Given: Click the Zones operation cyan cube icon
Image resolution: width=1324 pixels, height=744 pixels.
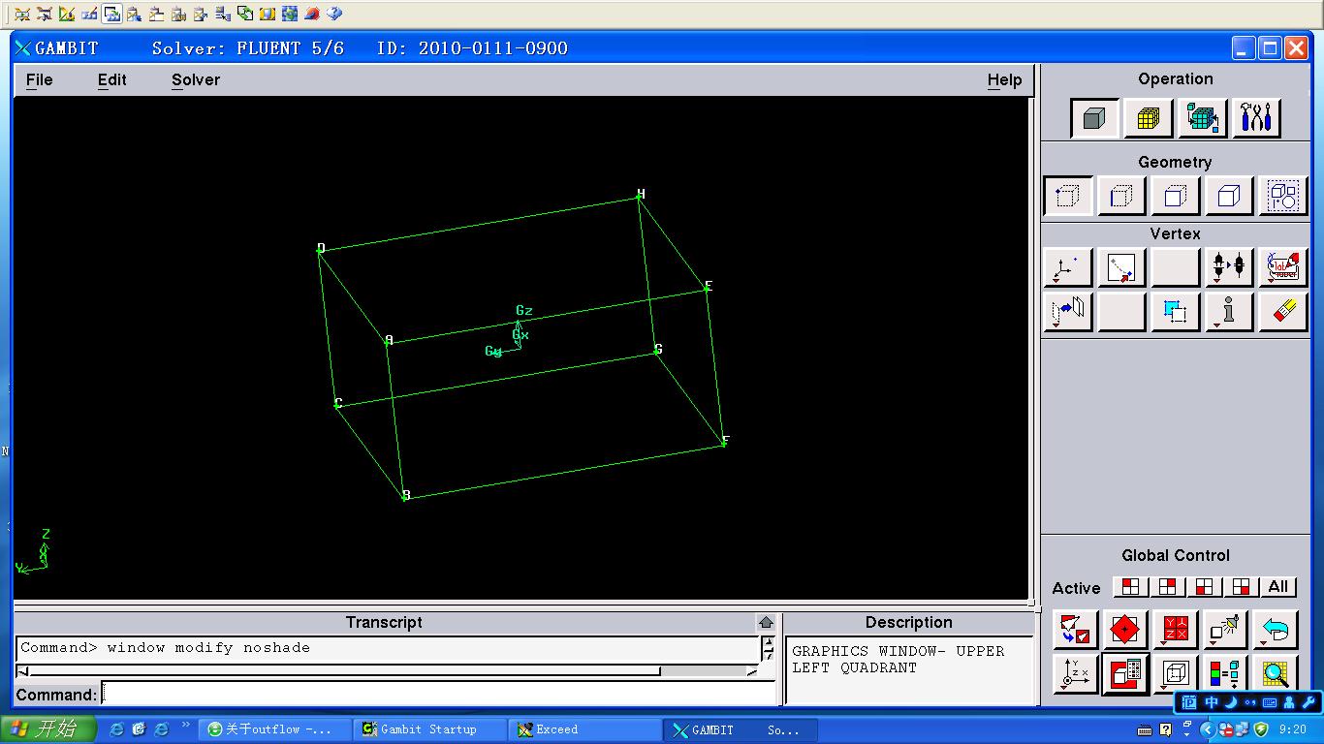Looking at the screenshot, I should point(1202,118).
